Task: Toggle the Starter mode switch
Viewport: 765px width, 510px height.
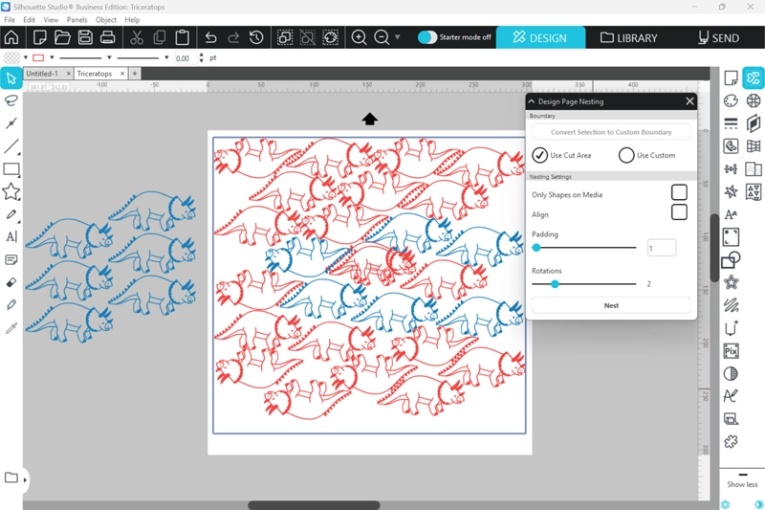Action: pos(427,37)
